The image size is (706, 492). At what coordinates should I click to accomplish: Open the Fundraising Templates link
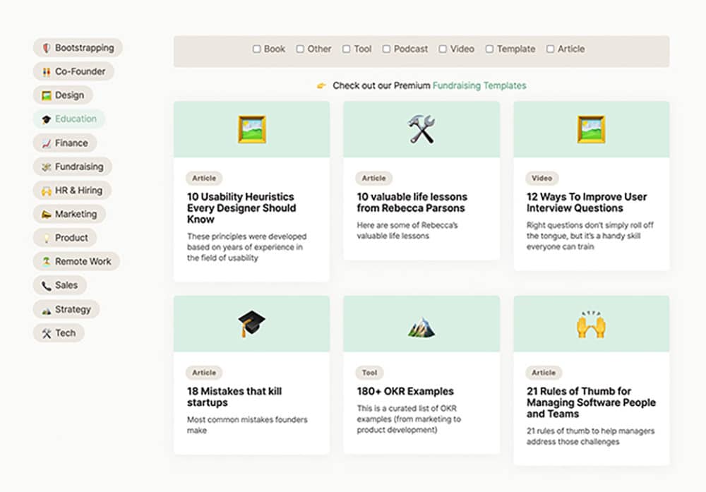[x=479, y=86]
